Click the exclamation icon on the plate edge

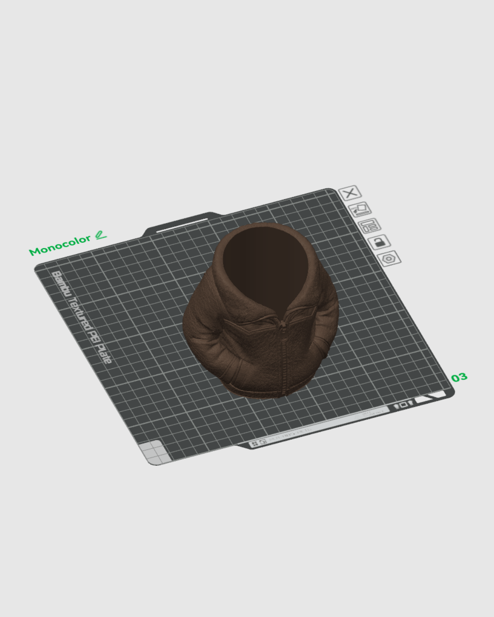tap(396, 406)
